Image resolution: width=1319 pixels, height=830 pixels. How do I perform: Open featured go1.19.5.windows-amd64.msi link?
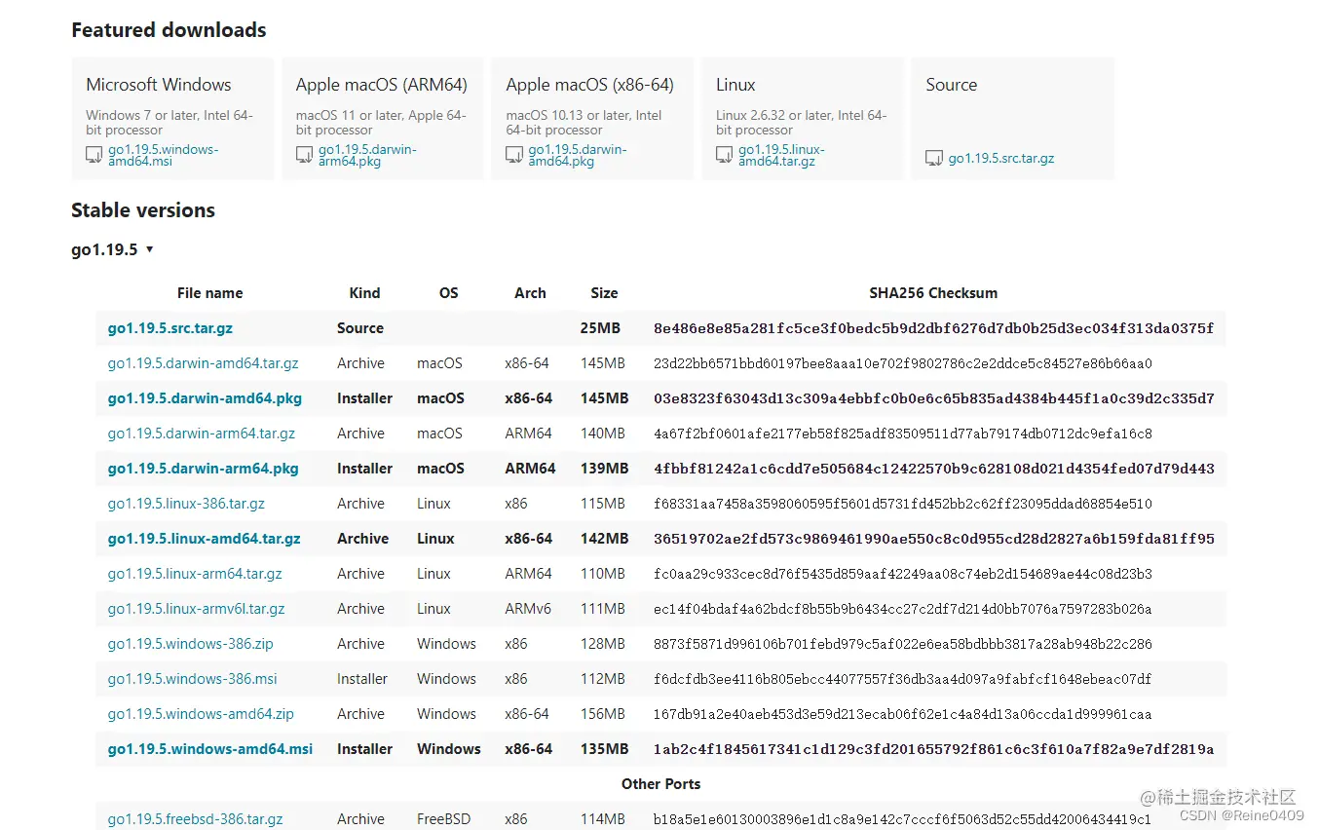point(164,155)
